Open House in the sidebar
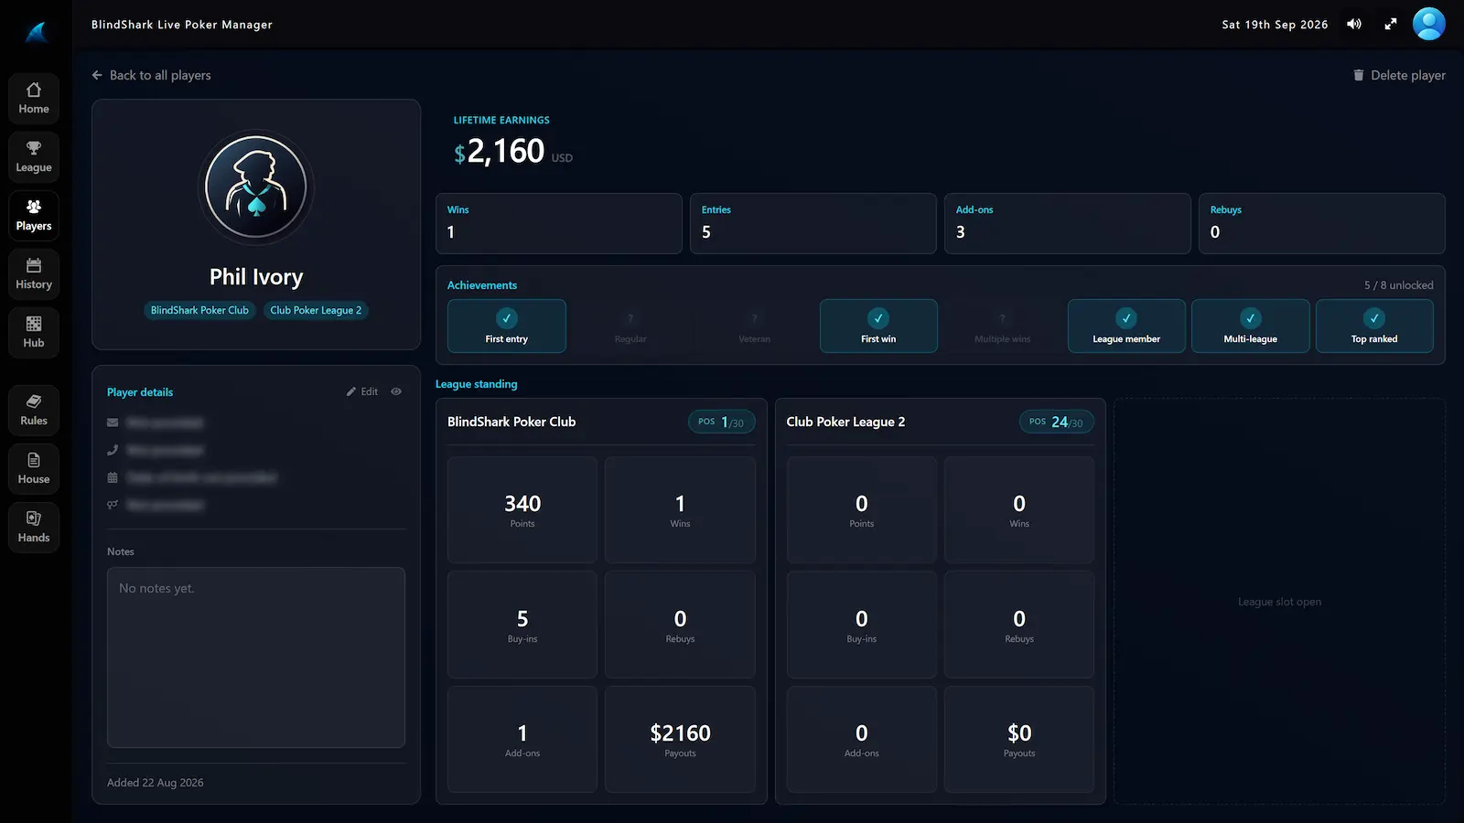Viewport: 1464px width, 823px height. tap(34, 468)
